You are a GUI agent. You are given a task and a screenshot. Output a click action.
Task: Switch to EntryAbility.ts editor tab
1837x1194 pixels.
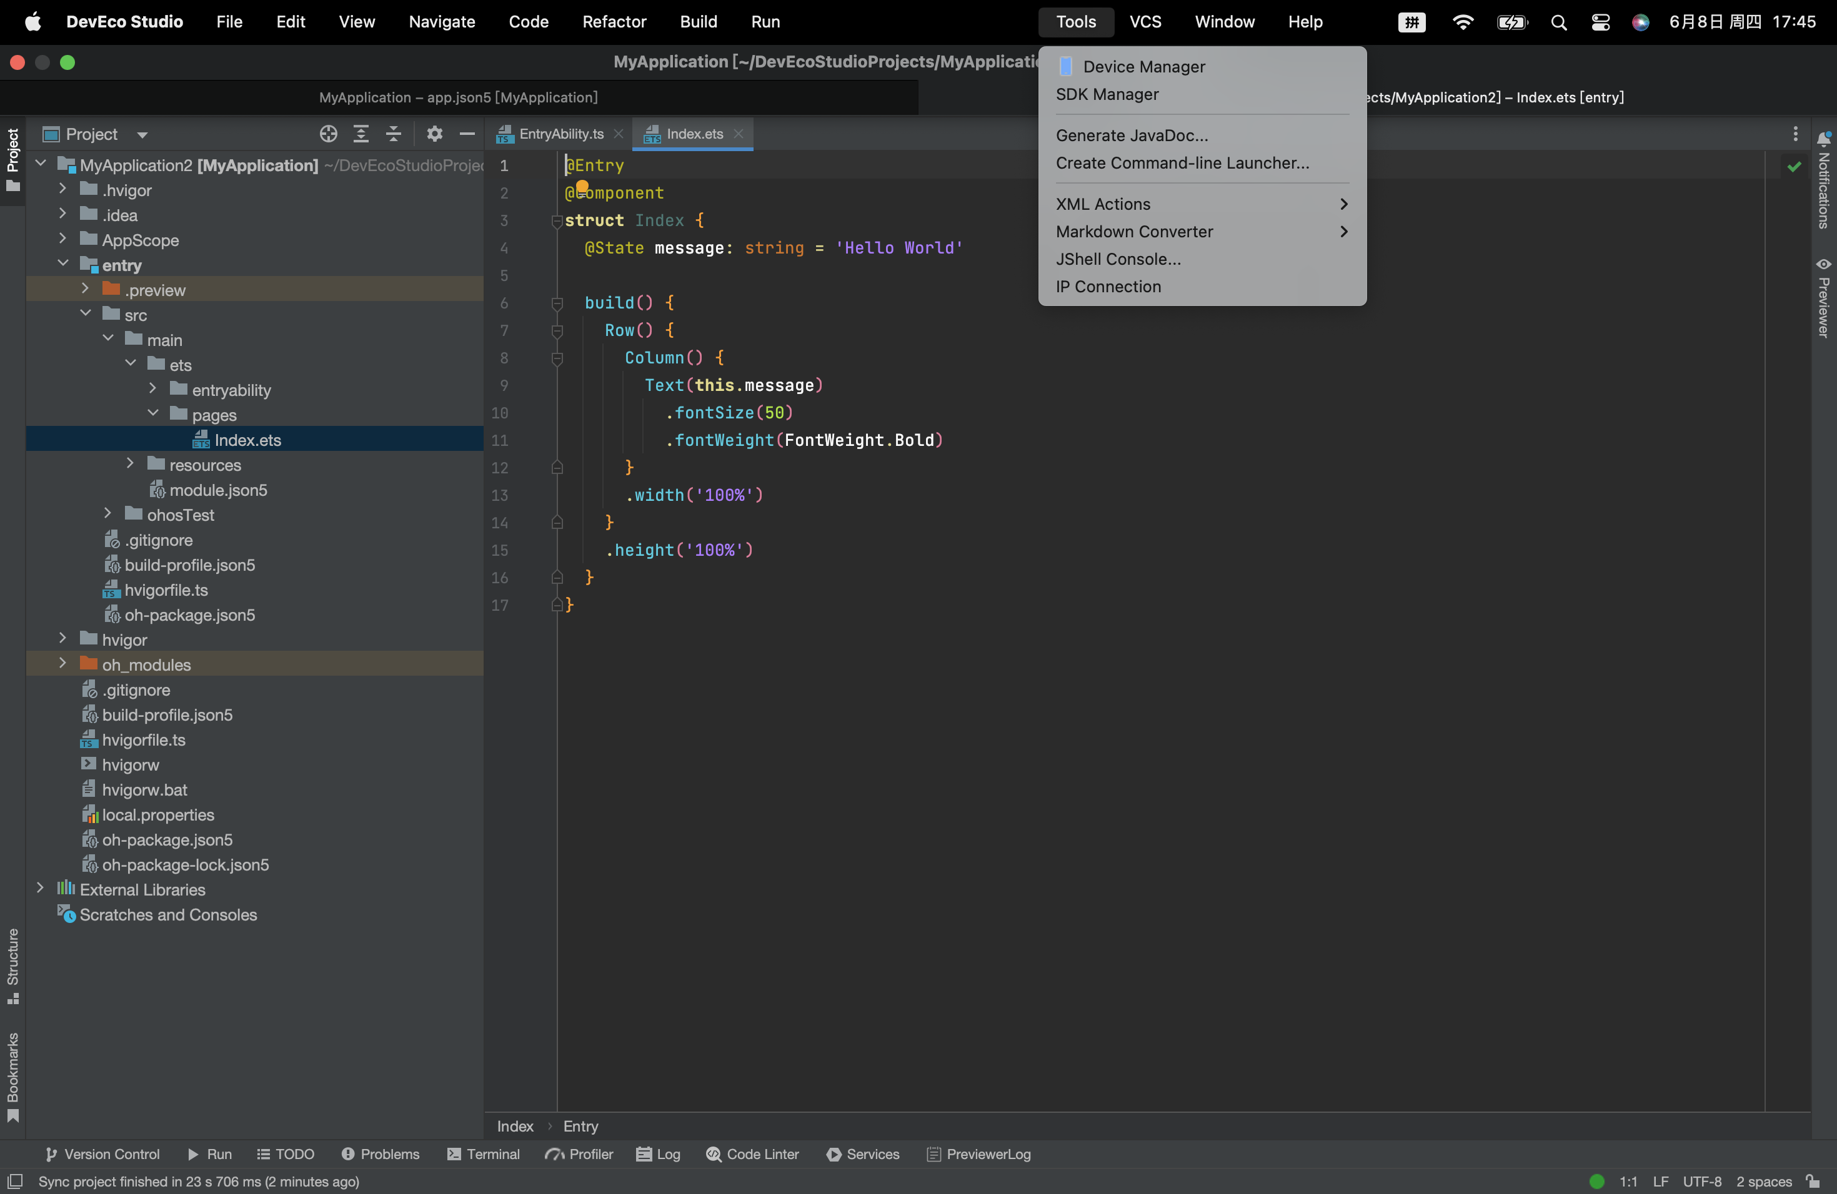pyautogui.click(x=560, y=134)
